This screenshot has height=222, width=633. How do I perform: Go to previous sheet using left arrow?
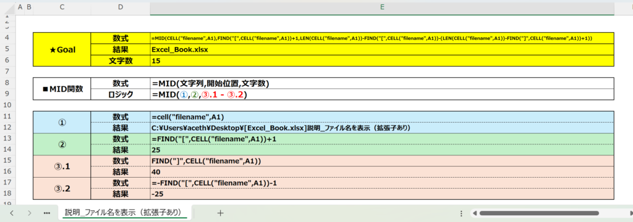[12, 213]
